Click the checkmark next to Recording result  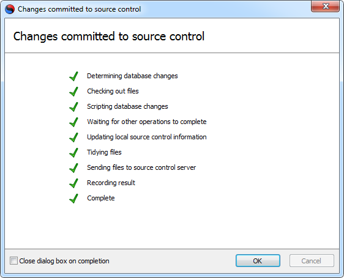pos(73,183)
